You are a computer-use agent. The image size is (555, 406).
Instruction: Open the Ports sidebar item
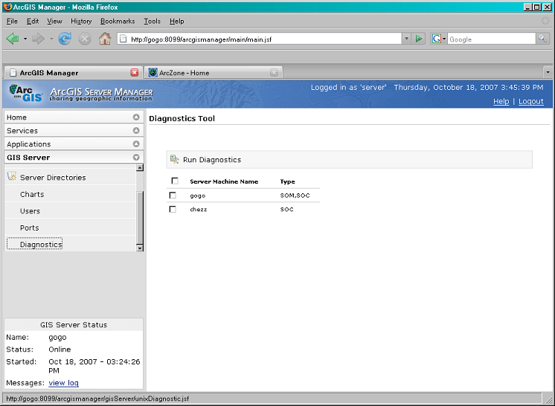pyautogui.click(x=29, y=228)
